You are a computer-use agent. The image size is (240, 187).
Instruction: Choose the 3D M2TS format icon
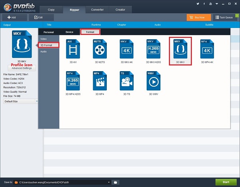[100, 49]
